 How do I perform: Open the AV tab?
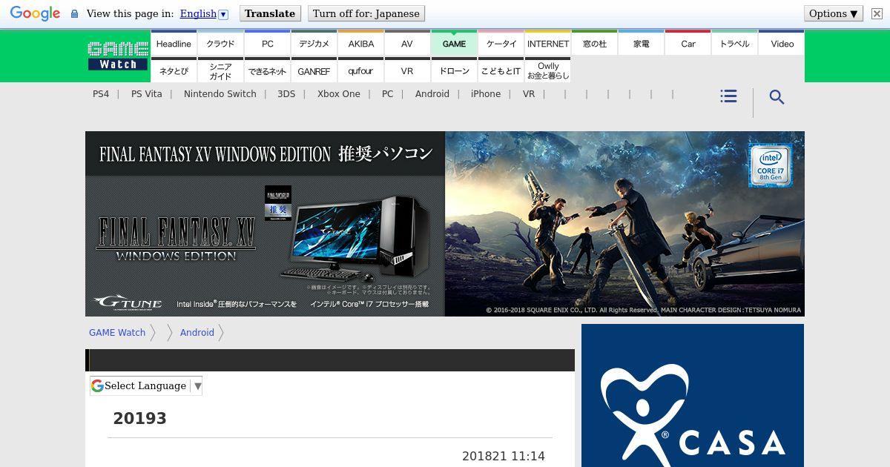tap(407, 44)
